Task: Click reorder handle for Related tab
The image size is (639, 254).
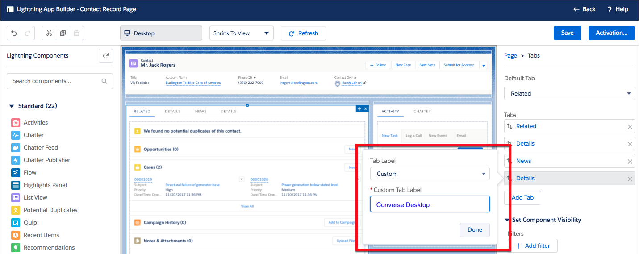Action: point(510,126)
